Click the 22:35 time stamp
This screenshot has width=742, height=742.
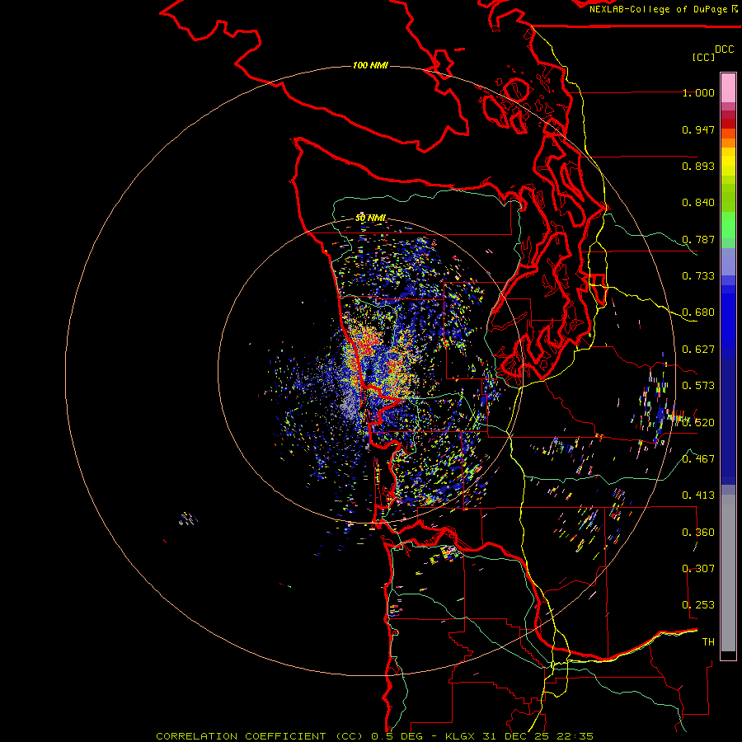pos(574,736)
